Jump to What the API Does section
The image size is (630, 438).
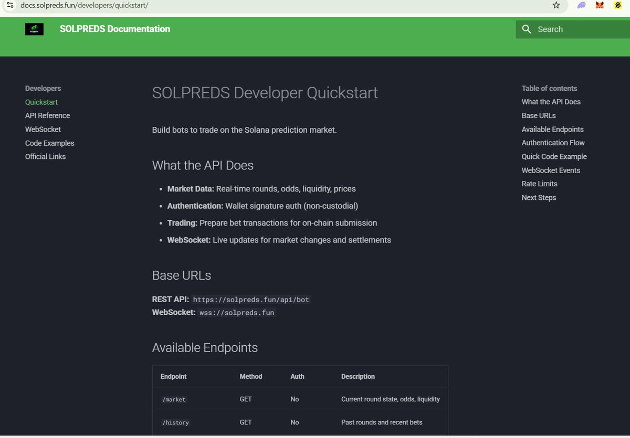pyautogui.click(x=551, y=102)
